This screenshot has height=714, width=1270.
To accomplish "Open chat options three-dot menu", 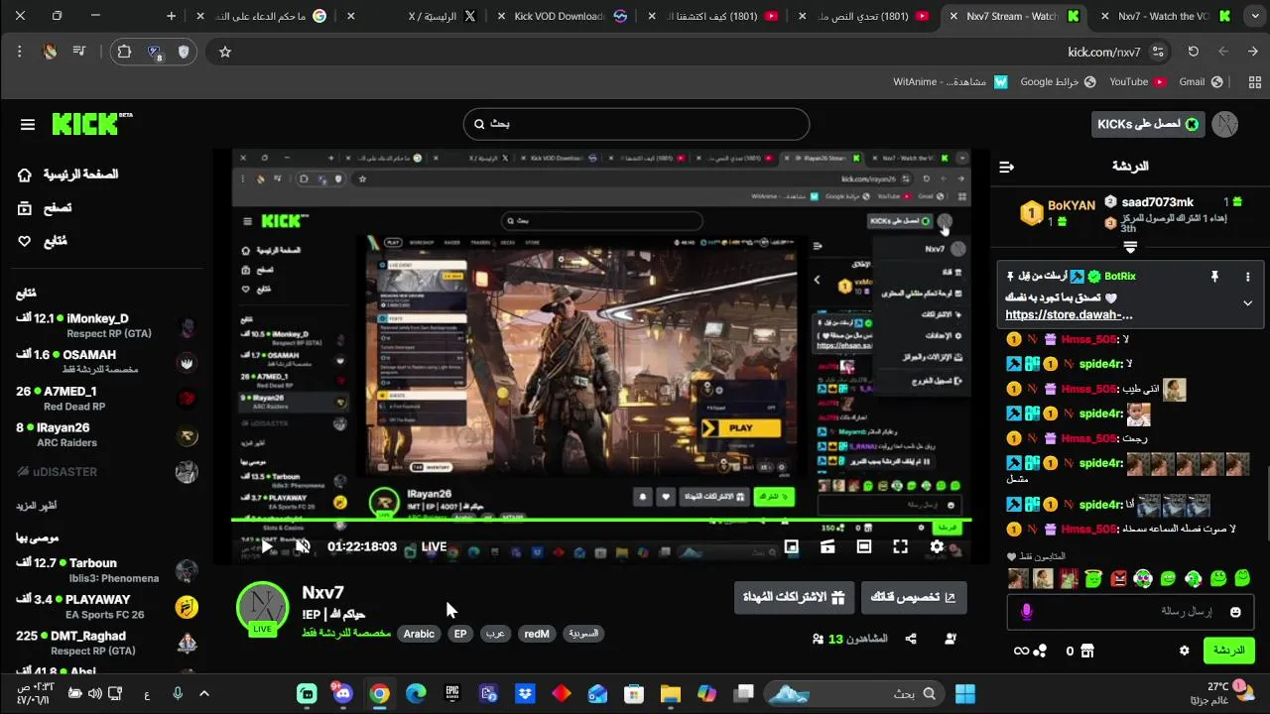I will (1248, 277).
